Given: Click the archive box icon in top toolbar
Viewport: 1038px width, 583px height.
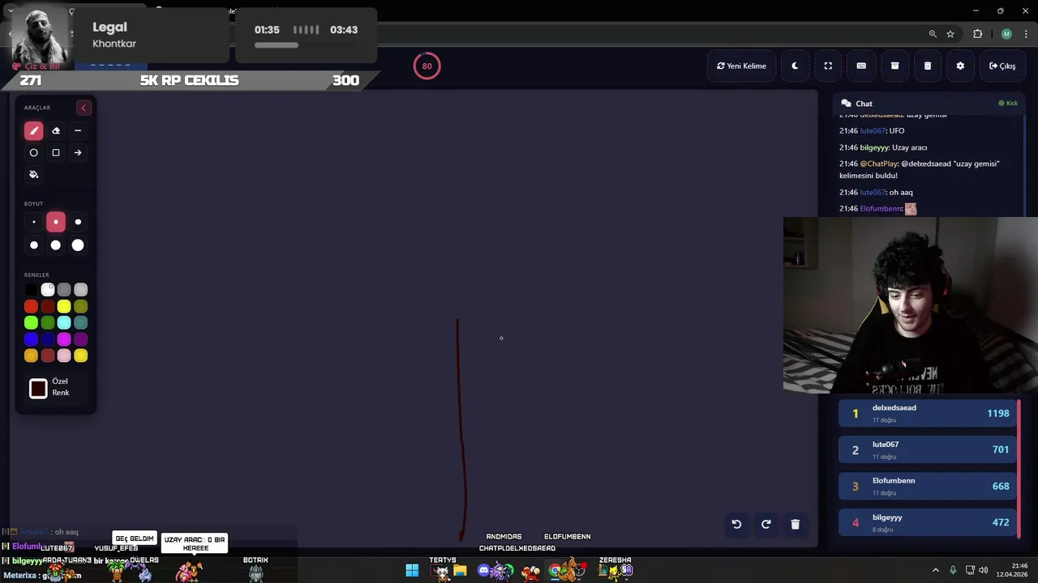Looking at the screenshot, I should coord(894,66).
